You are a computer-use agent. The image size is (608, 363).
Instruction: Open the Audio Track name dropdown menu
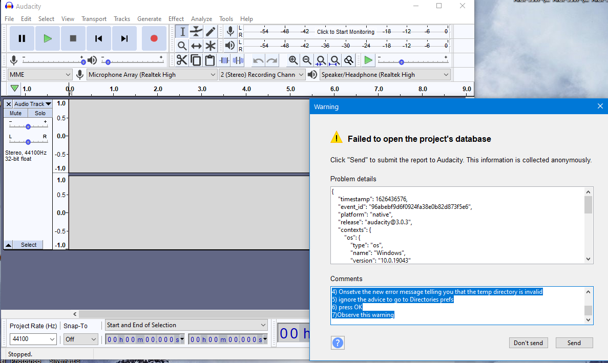pyautogui.click(x=33, y=104)
